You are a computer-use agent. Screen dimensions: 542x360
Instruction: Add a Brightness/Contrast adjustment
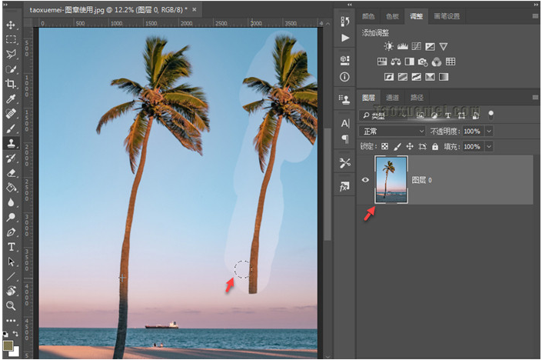(388, 47)
